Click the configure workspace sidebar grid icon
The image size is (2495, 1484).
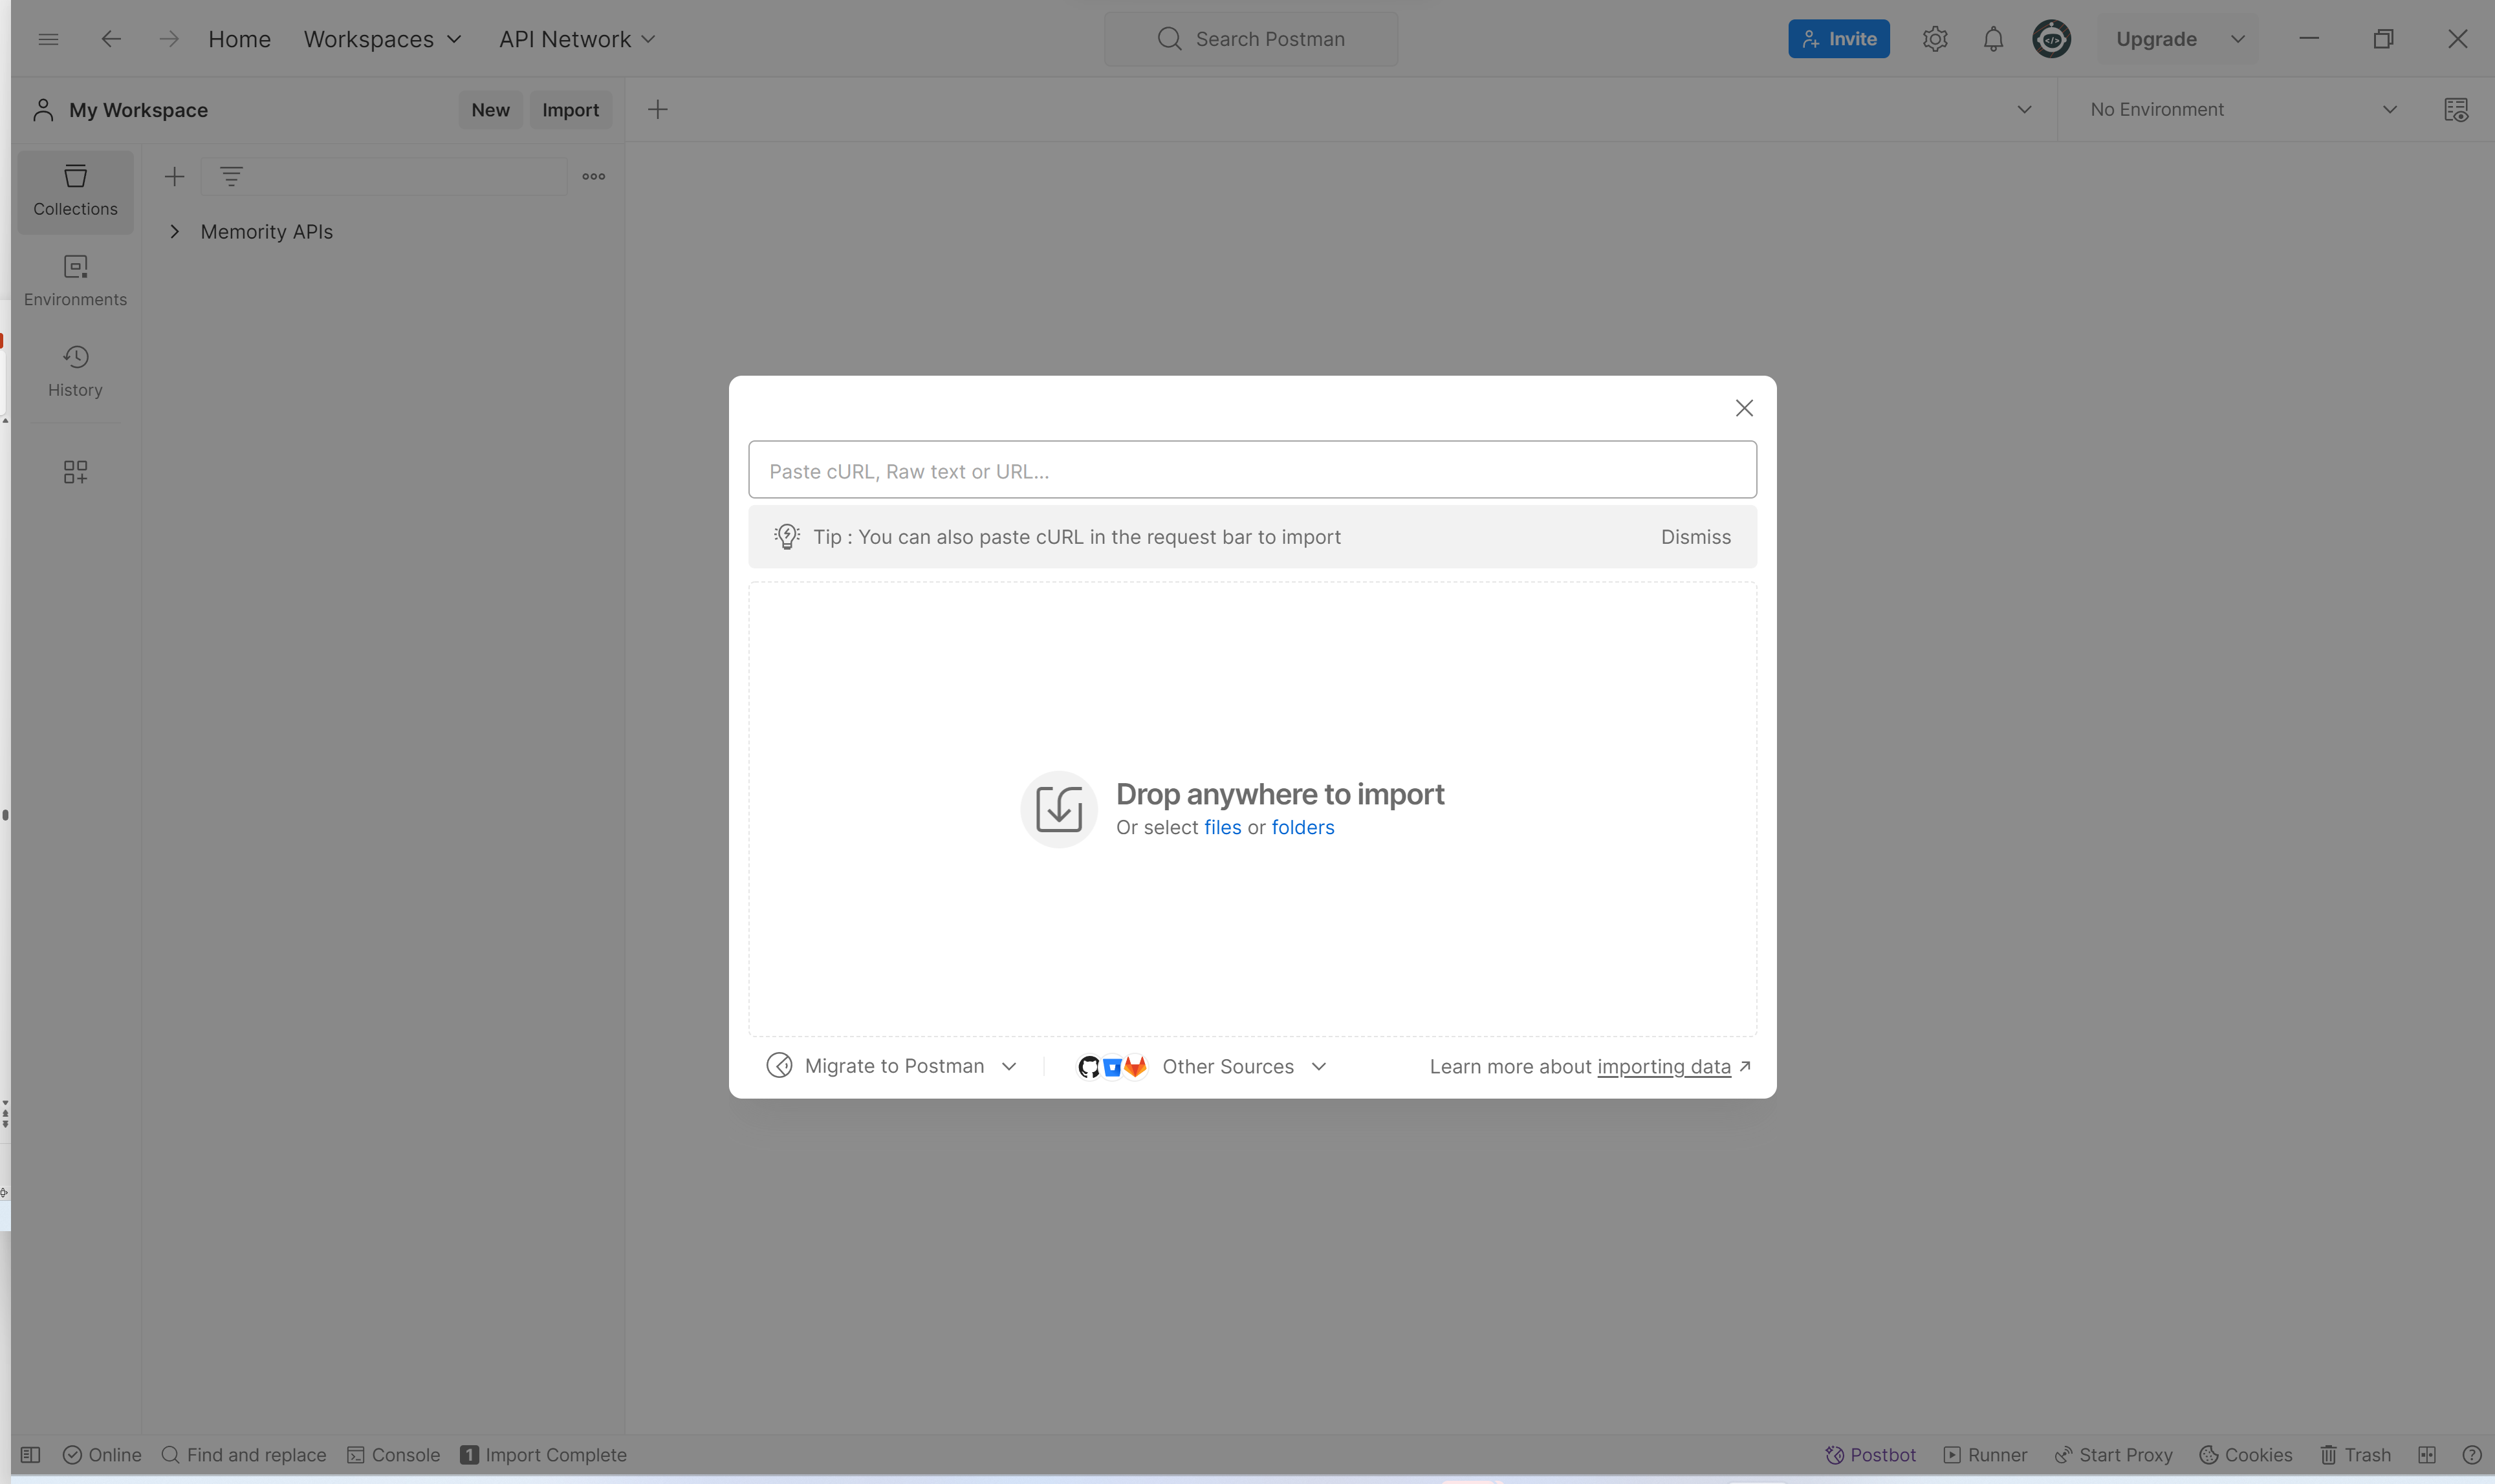click(x=75, y=471)
